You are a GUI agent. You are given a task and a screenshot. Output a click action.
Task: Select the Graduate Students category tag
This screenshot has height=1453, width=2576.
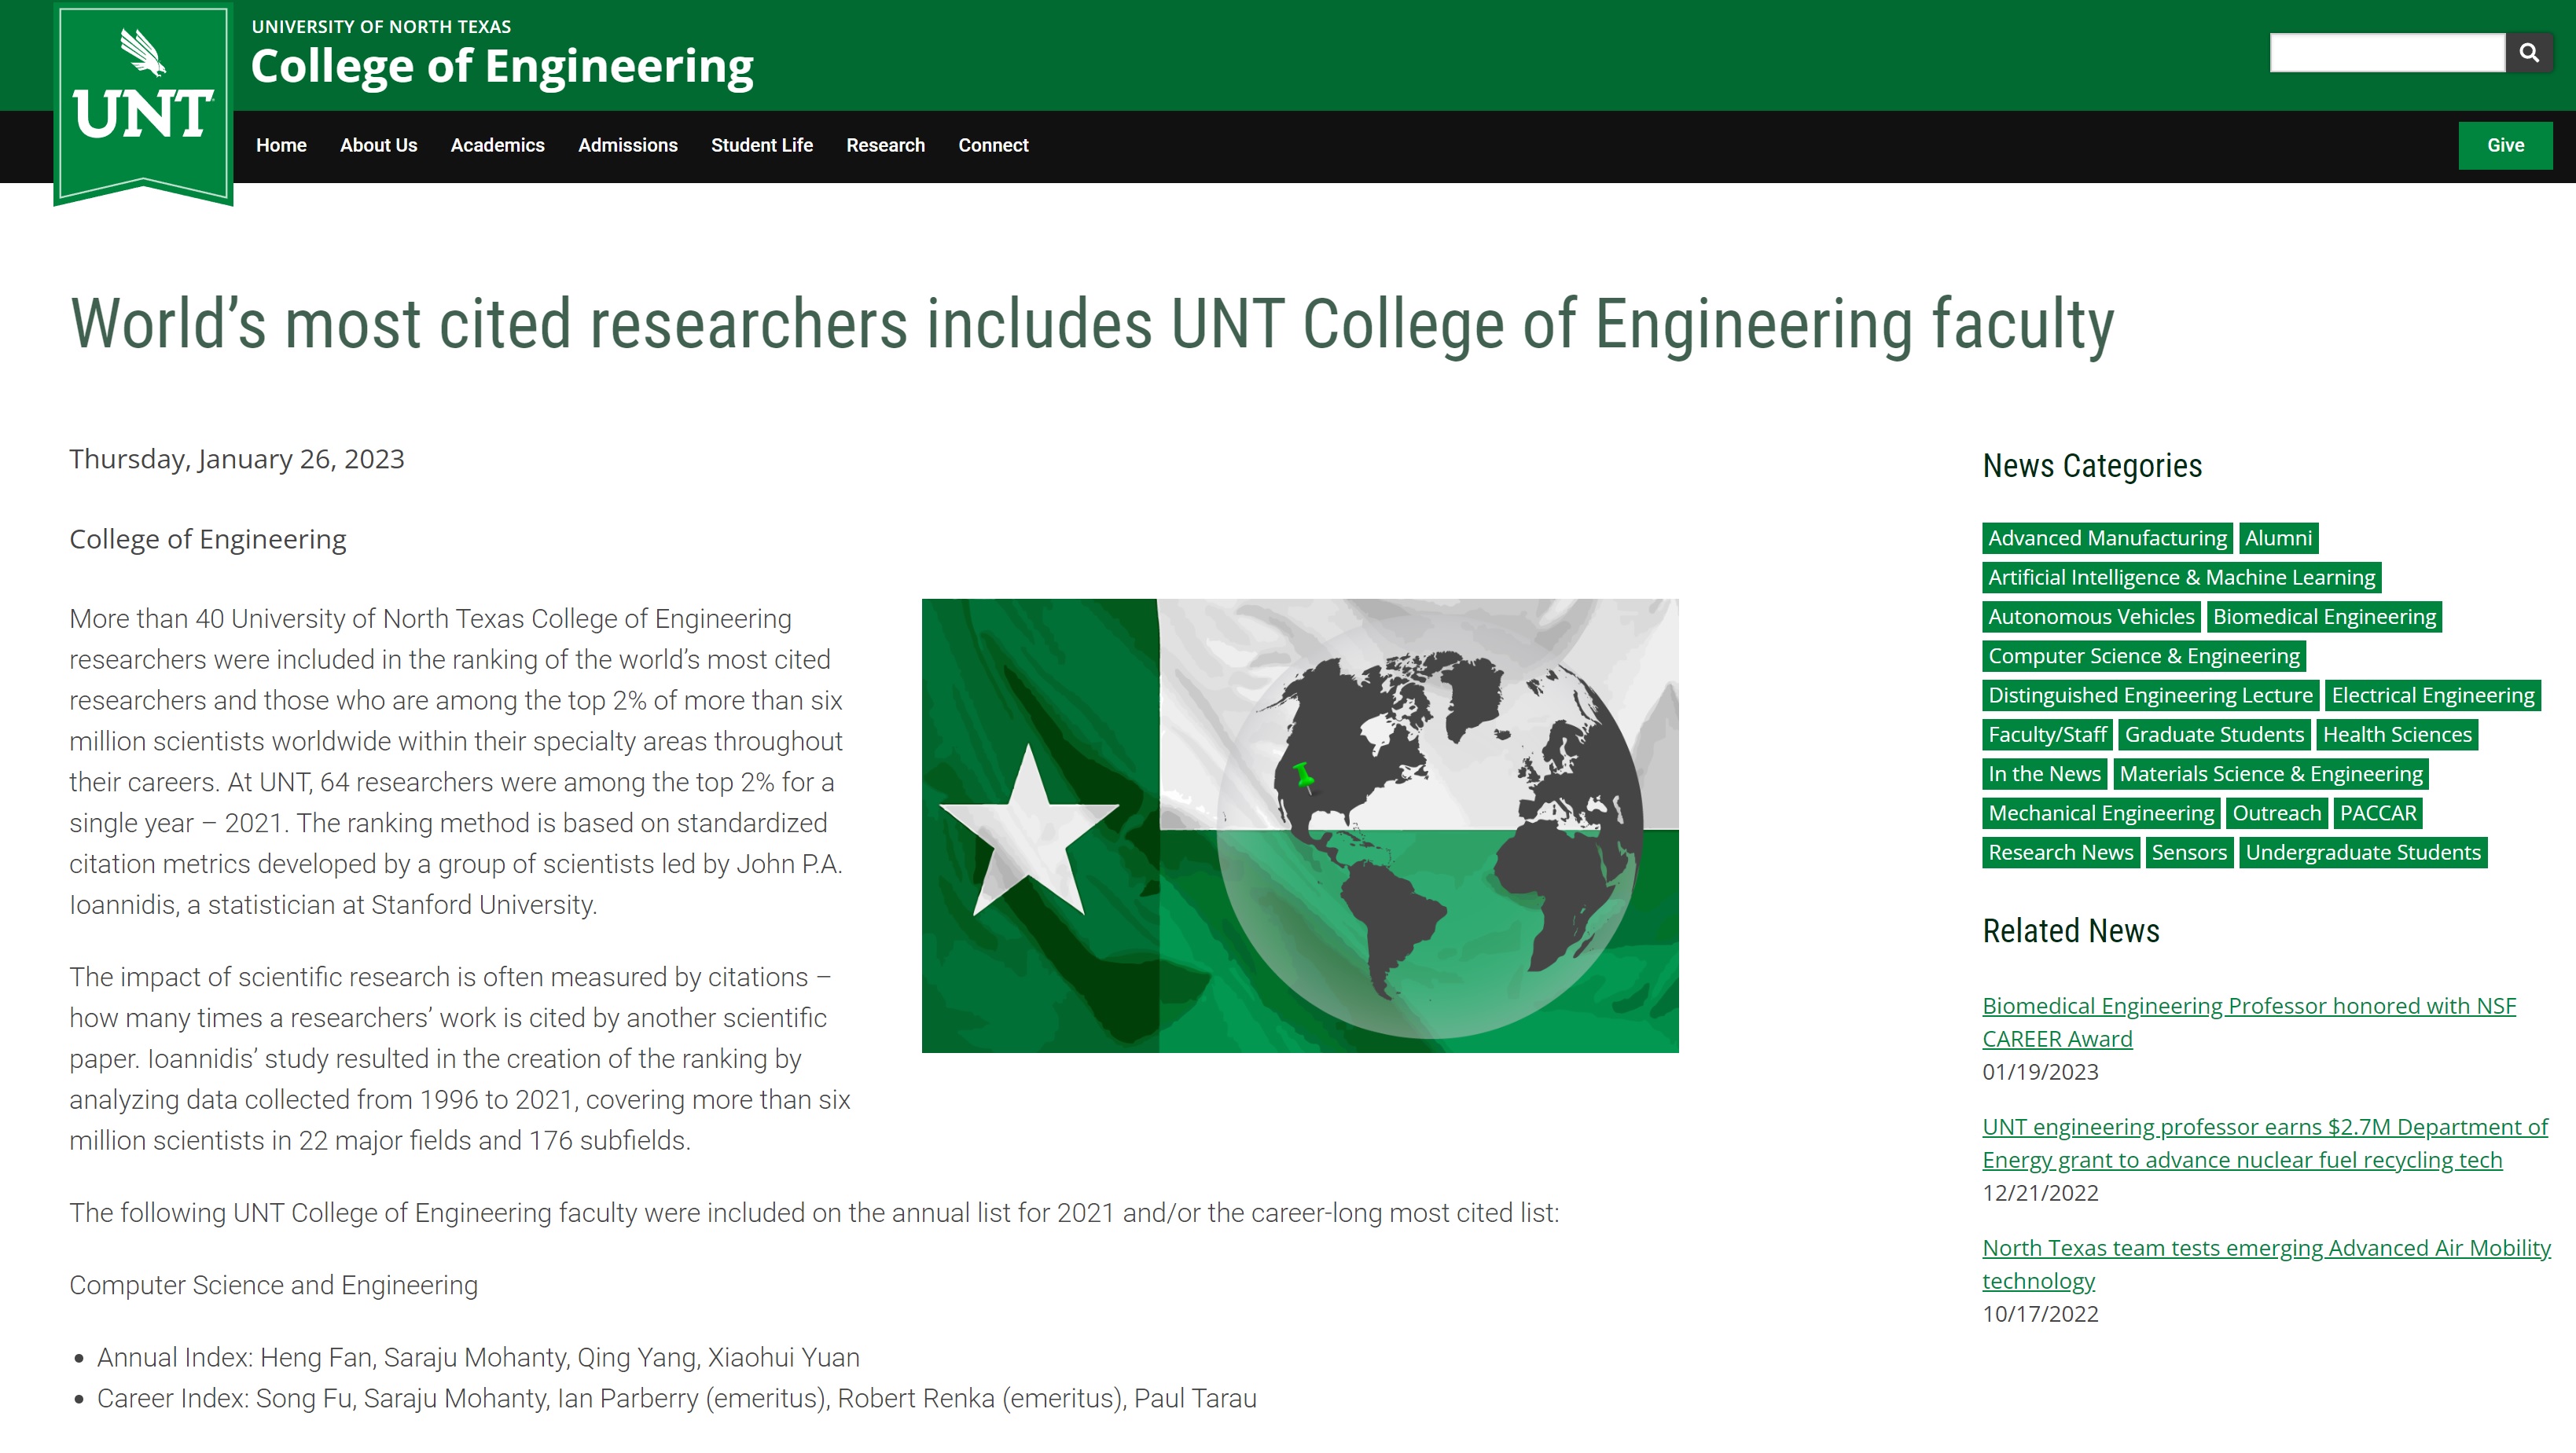point(2214,734)
